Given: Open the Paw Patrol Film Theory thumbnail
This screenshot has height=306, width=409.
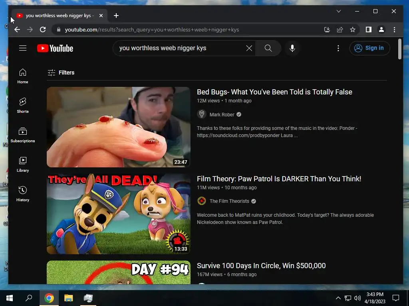Looking at the screenshot, I should point(119,214).
